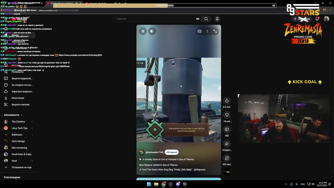Expand the Абонаменти section chevron
The height and width of the screenshot is (188, 334).
(22, 115)
